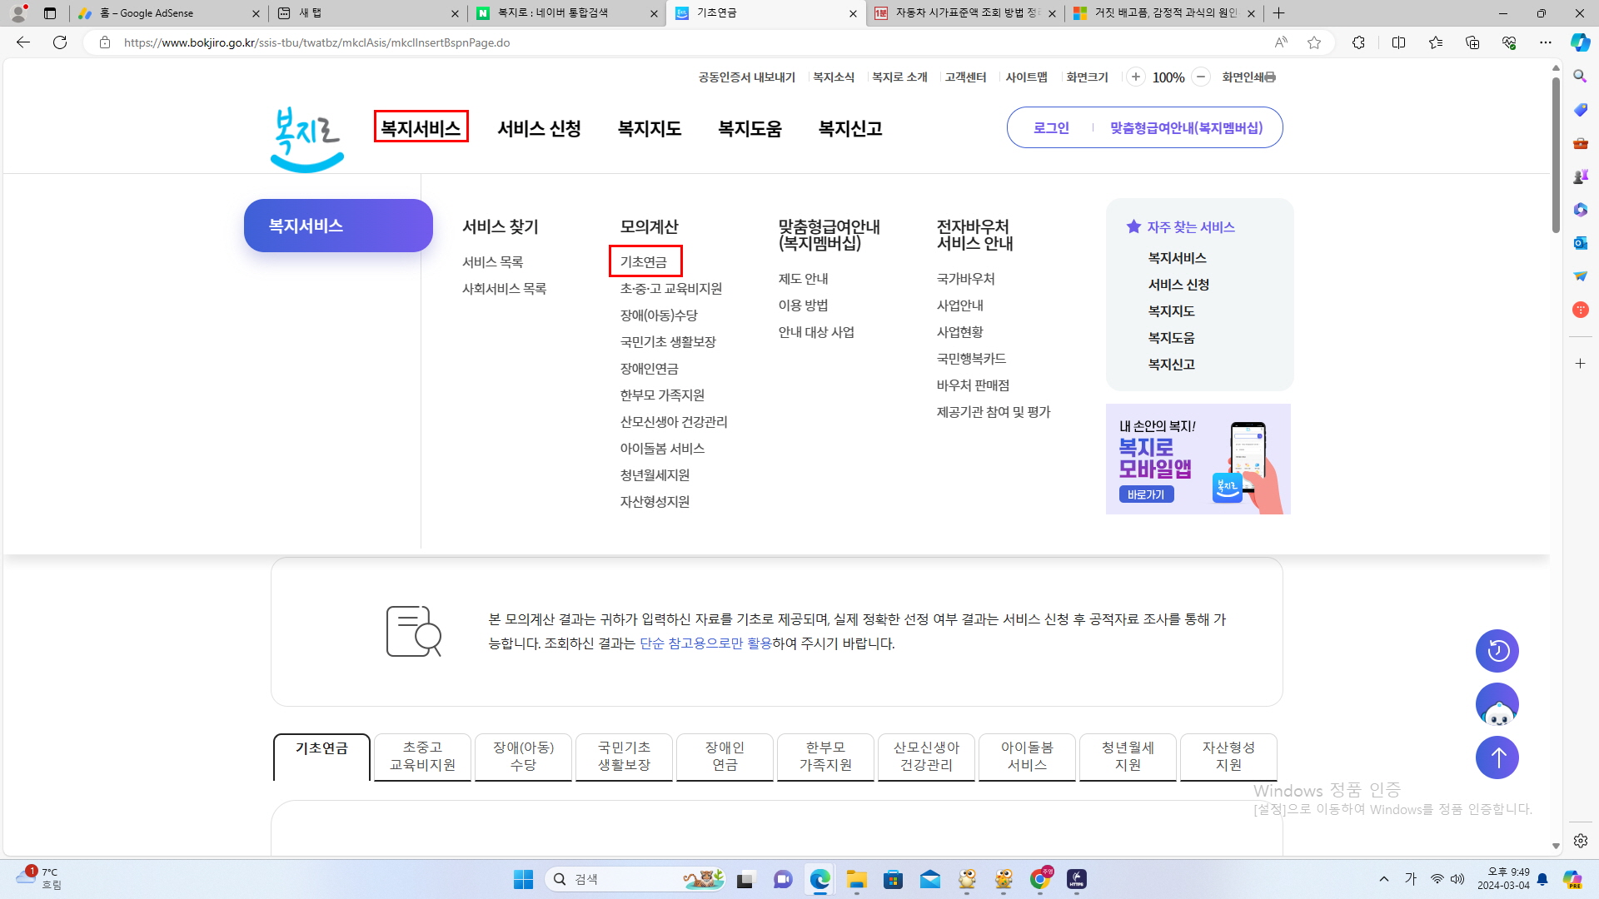The height and width of the screenshot is (899, 1599).
Task: Add current page to favorites star
Action: (1314, 42)
